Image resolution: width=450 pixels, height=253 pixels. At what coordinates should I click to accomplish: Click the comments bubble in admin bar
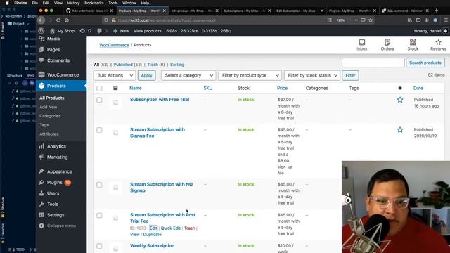click(x=102, y=31)
